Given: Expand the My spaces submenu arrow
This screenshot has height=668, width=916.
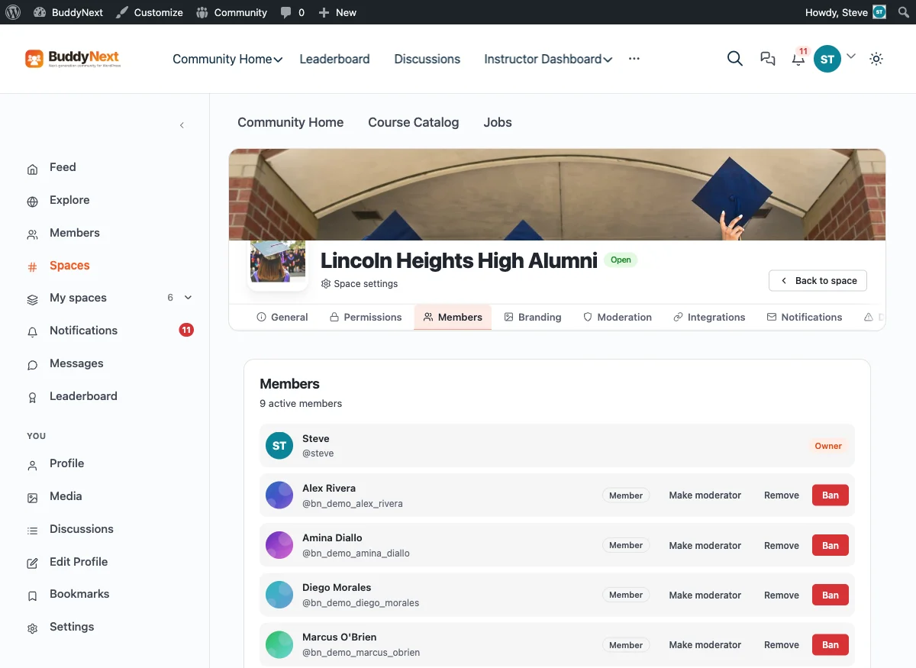Looking at the screenshot, I should pos(189,298).
